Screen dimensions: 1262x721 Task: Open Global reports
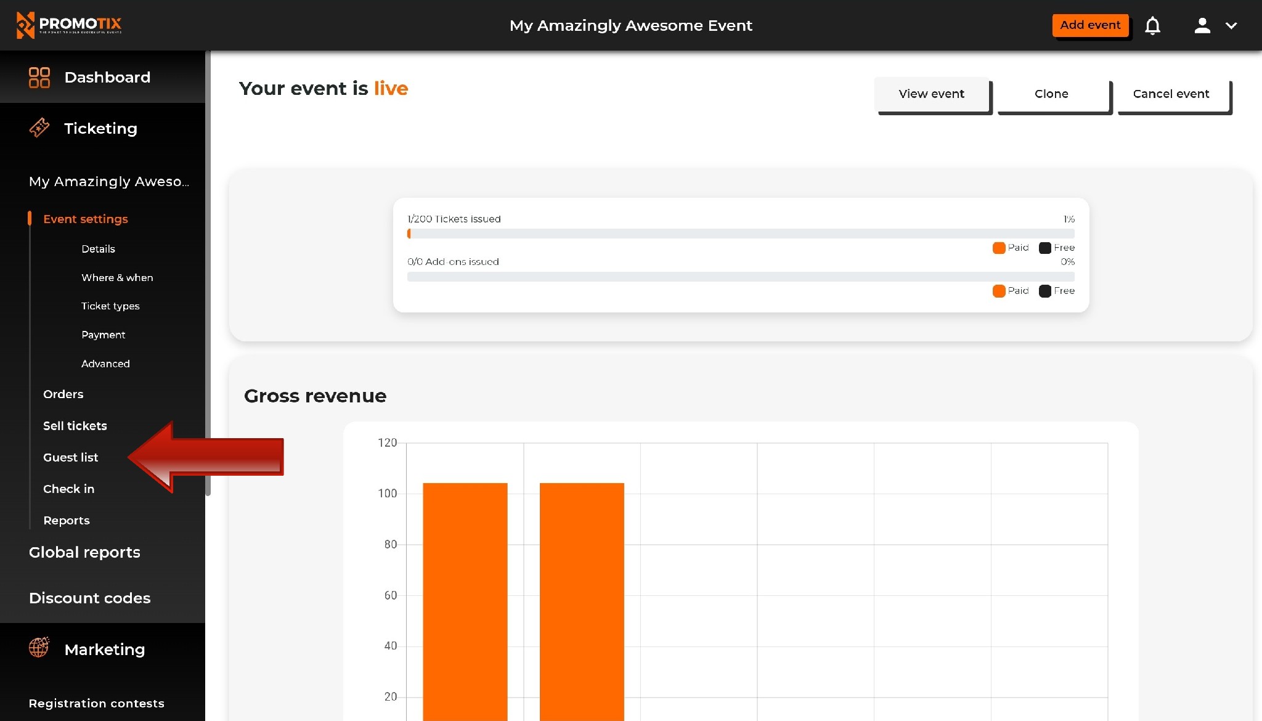84,552
